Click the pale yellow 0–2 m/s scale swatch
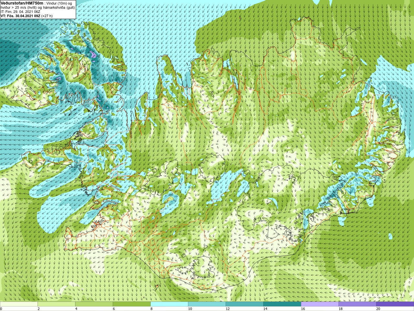This screenshot has height=311, width=414. [x=19, y=304]
